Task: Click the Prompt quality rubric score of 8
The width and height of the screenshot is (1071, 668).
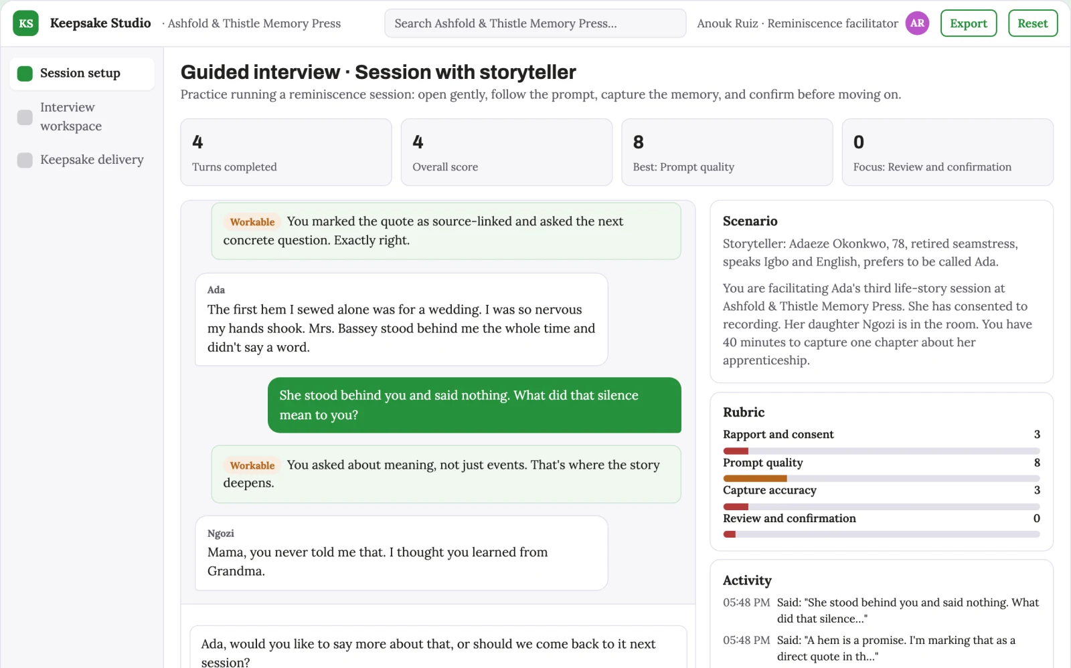Action: [1037, 463]
